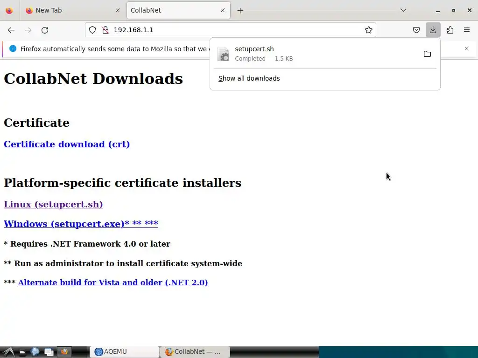
Task: Switch to the New Tab tab
Action: click(72, 10)
